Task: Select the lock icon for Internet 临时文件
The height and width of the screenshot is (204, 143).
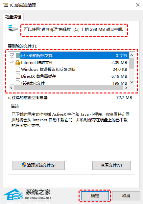Action: [x=18, y=62]
